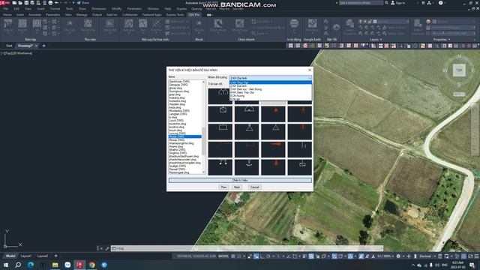Toggle lineweight display in the status bar

[x=304, y=256]
